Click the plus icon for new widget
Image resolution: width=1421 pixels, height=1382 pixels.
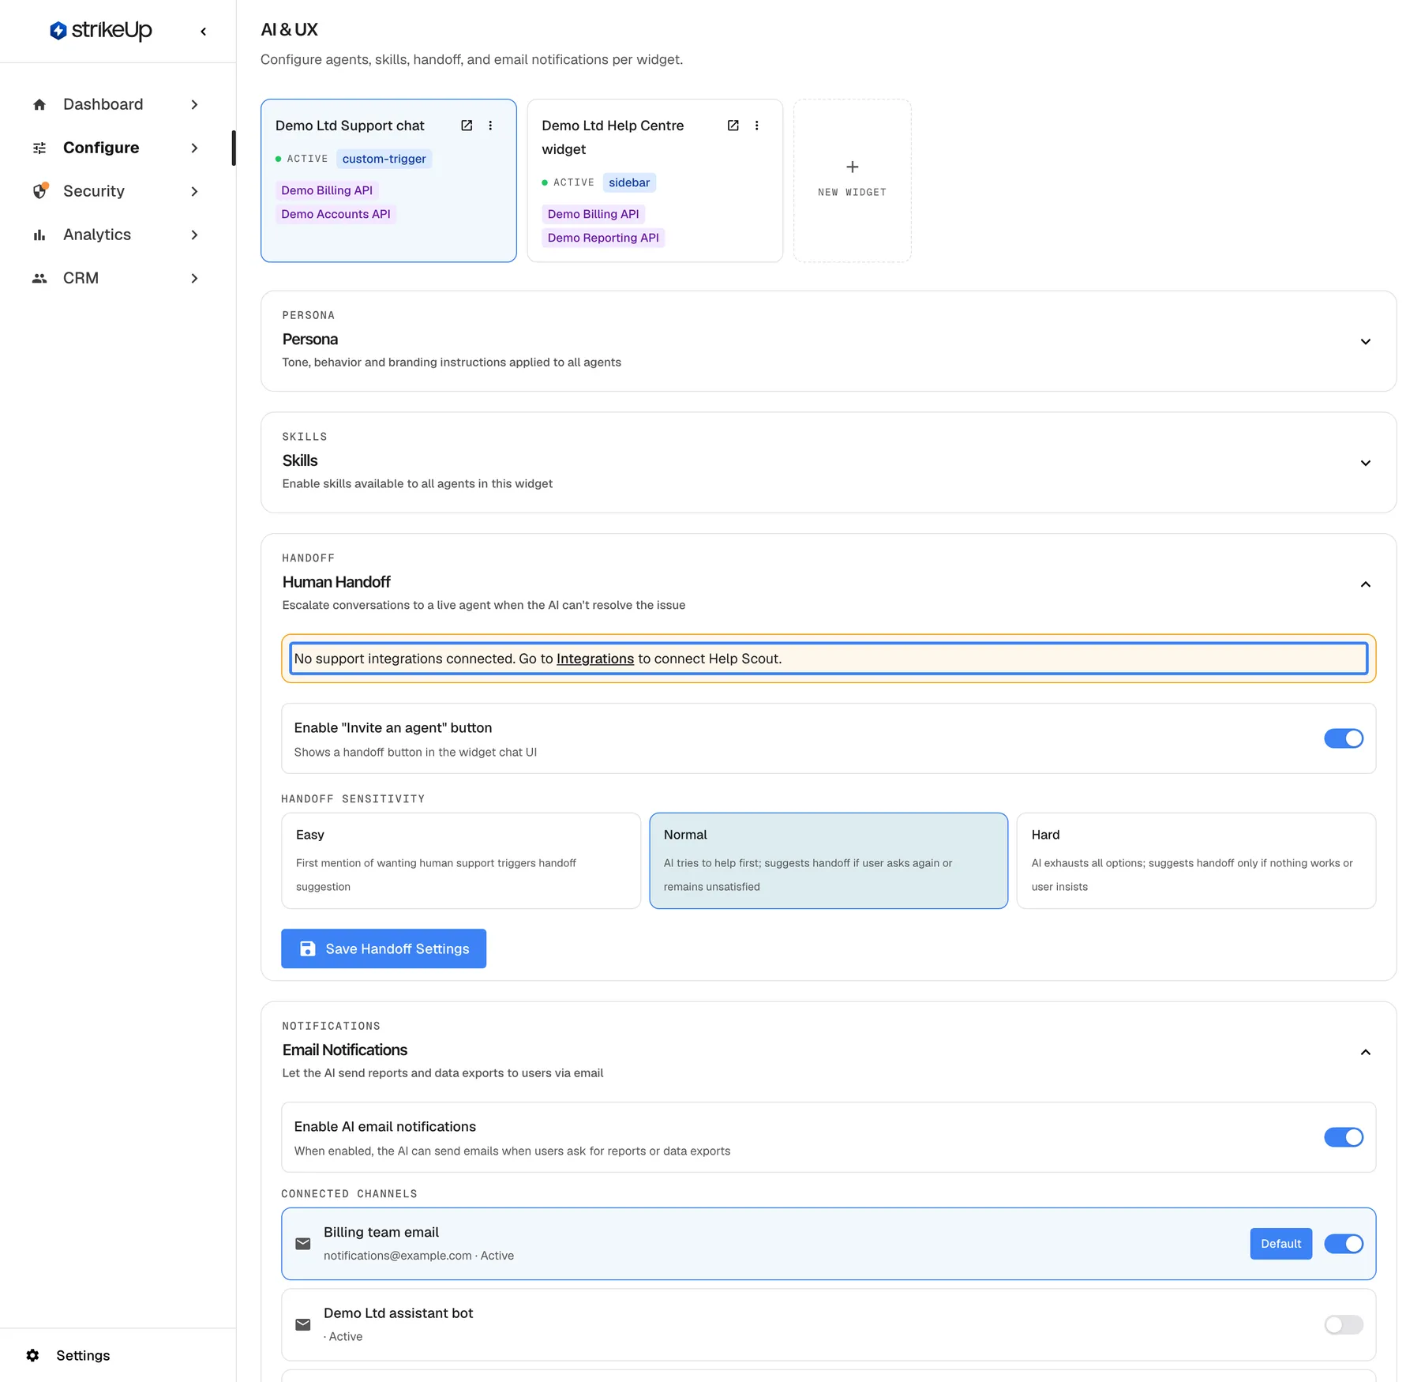[x=853, y=167]
